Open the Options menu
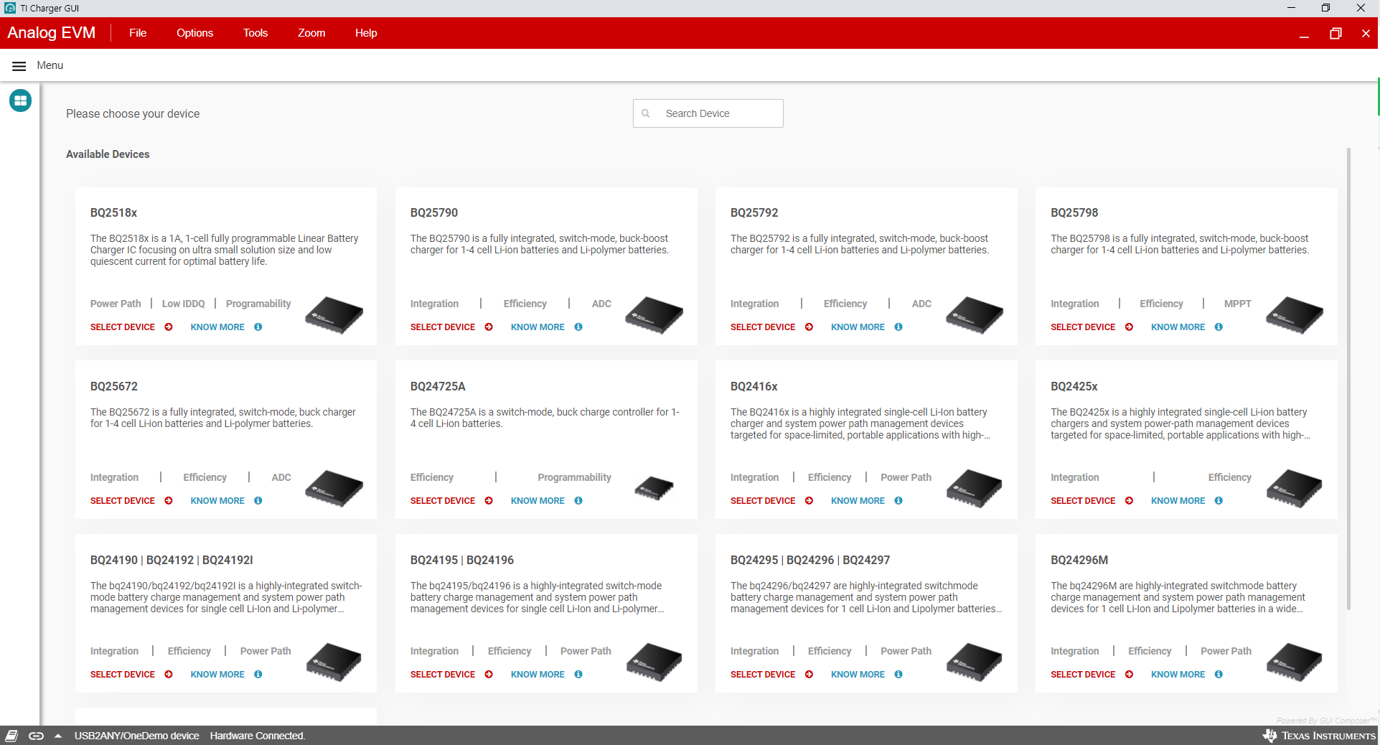 tap(194, 33)
